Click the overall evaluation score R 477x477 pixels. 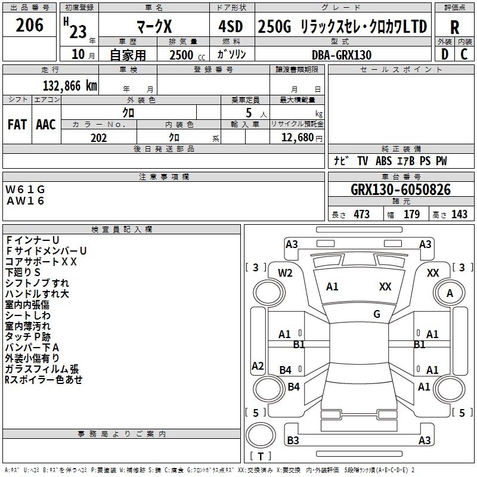pyautogui.click(x=454, y=27)
